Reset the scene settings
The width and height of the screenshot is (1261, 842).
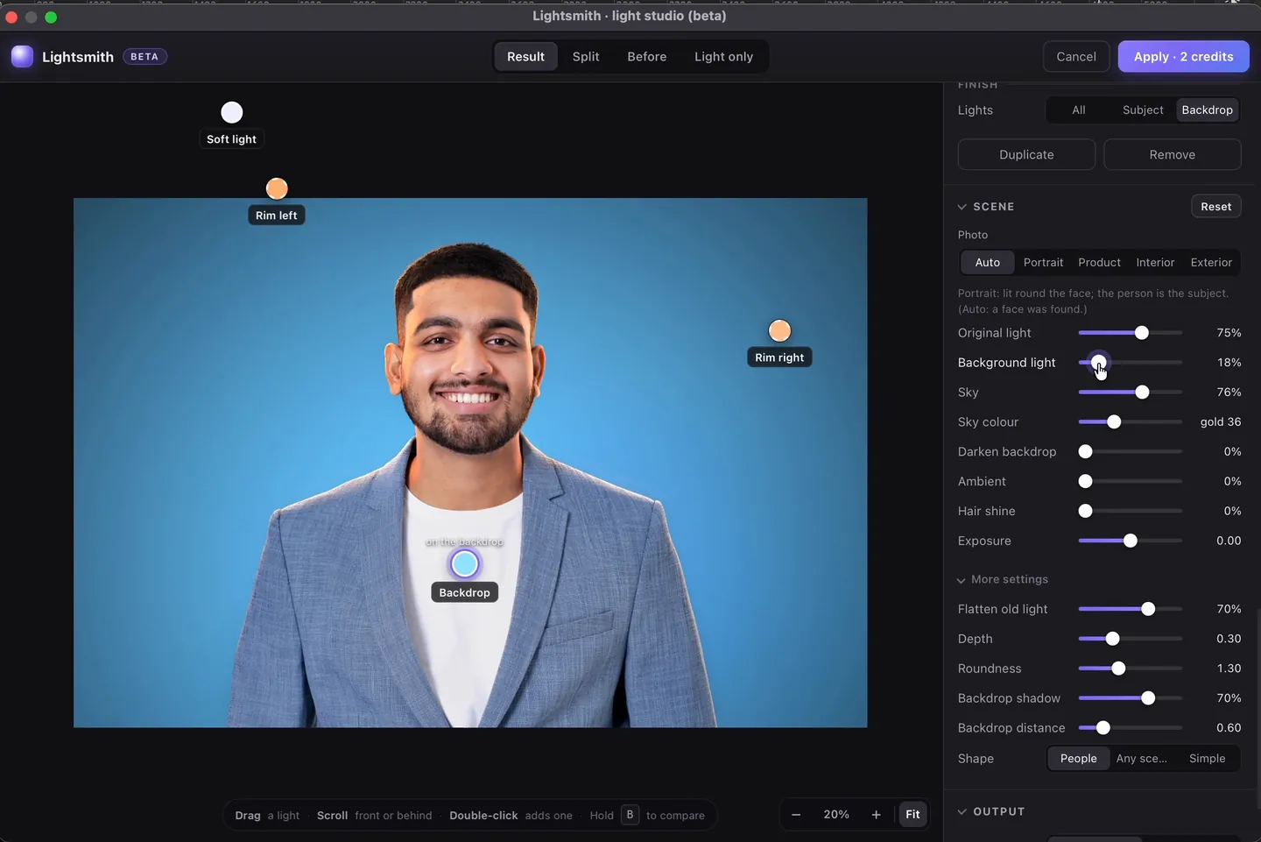coord(1215,207)
